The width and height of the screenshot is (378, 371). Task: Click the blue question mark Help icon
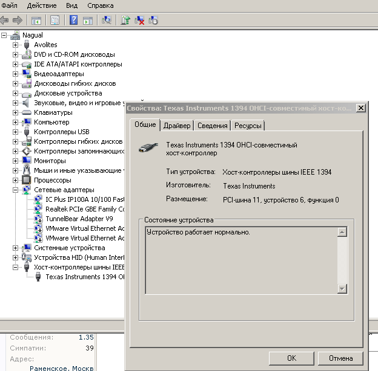click(x=73, y=20)
